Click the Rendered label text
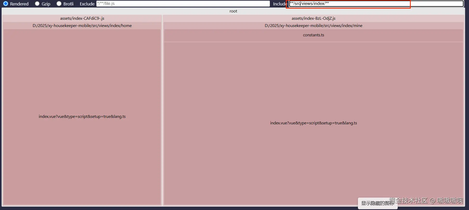The height and width of the screenshot is (210, 469). pos(19,4)
